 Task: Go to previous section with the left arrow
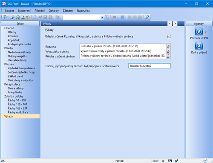point(170,24)
